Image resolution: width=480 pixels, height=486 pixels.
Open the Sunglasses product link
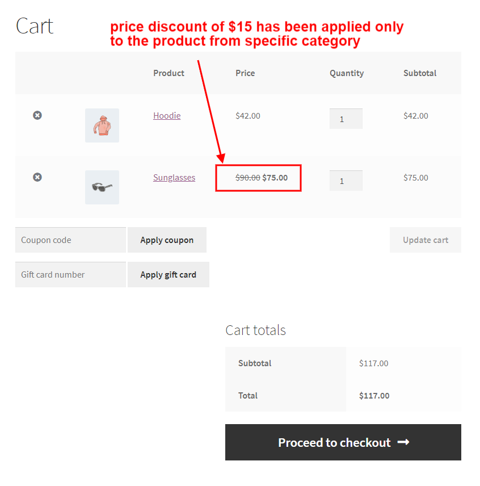[174, 178]
